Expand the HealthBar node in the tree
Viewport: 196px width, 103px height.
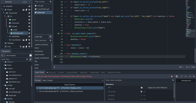coord(8,36)
